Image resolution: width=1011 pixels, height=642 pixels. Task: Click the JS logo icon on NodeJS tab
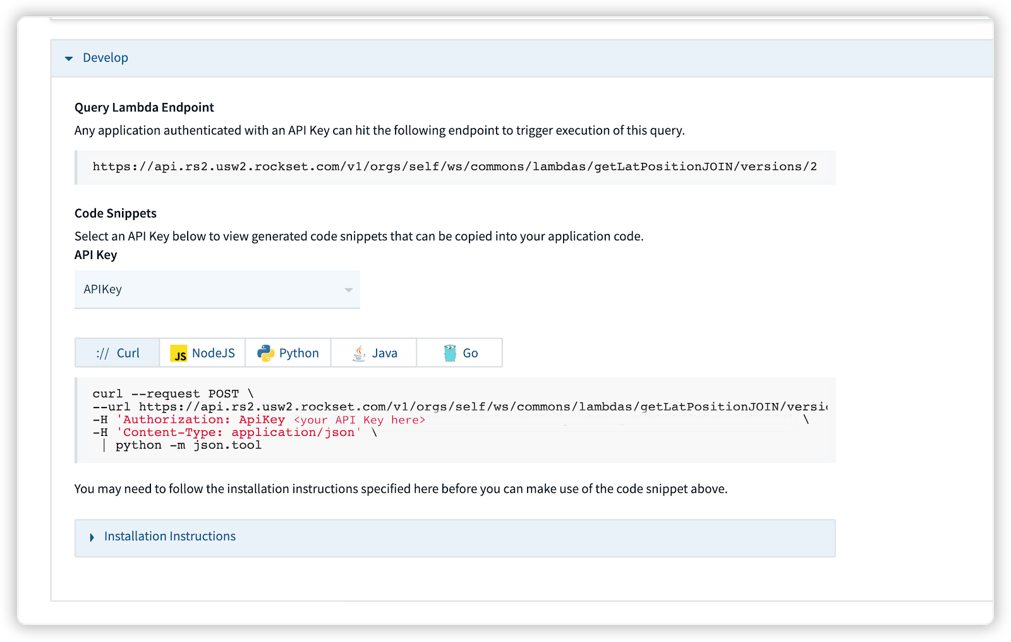179,354
